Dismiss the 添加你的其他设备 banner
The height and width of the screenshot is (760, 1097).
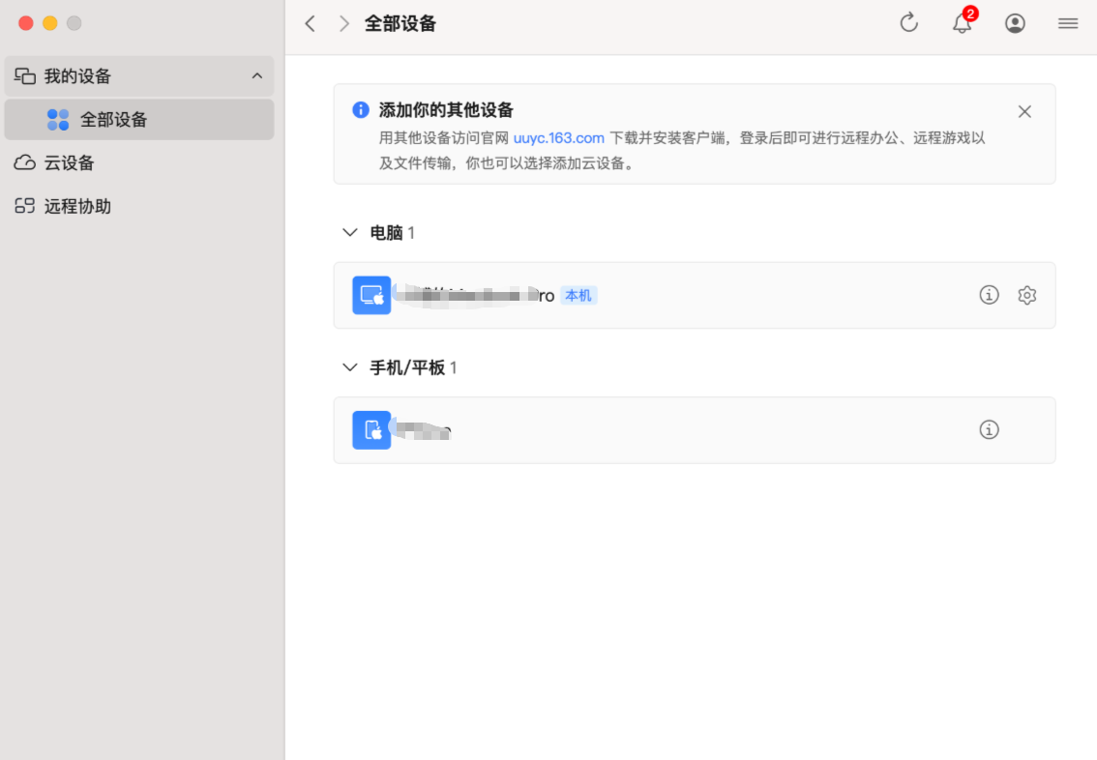(x=1024, y=111)
